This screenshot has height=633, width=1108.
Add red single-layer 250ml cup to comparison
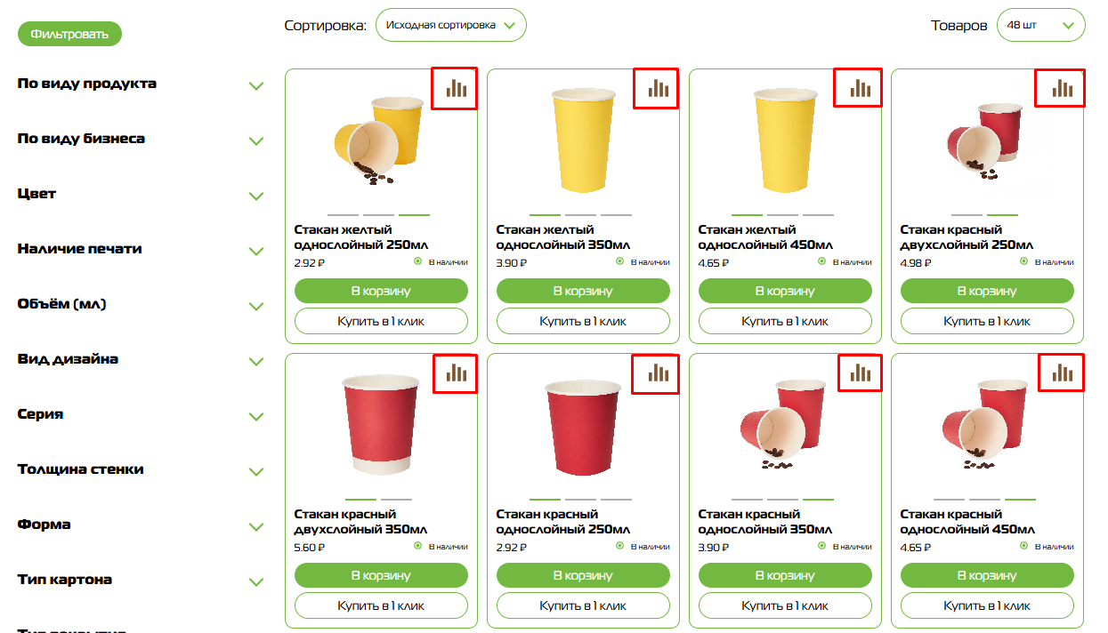(x=657, y=373)
